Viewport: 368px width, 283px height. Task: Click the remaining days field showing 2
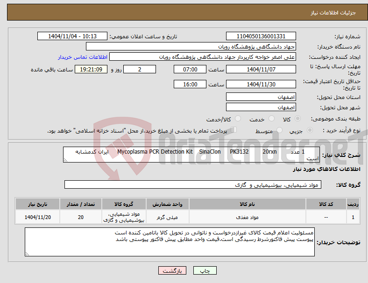pyautogui.click(x=140, y=70)
